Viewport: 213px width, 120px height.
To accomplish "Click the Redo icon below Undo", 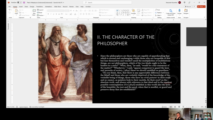I will 9,13.
